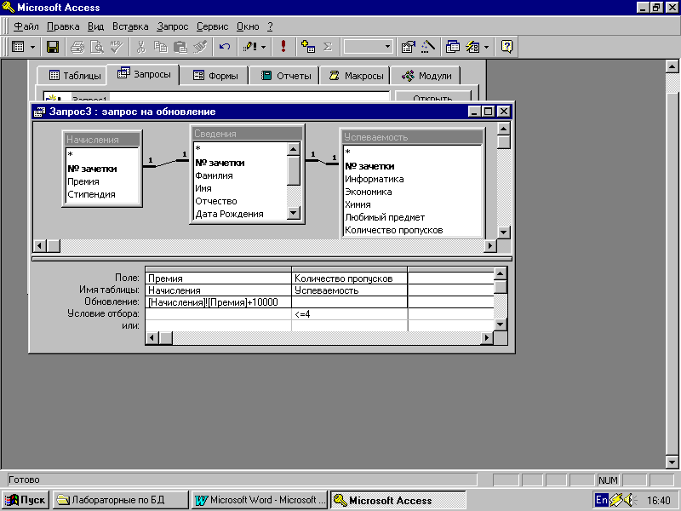
Task: Select Стипендия field in Начисления table
Action: coord(91,194)
